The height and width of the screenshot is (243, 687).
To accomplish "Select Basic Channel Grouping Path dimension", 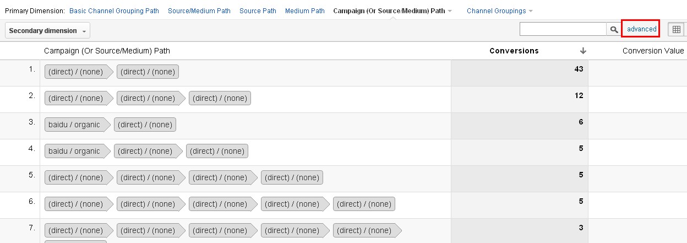I will [x=114, y=11].
